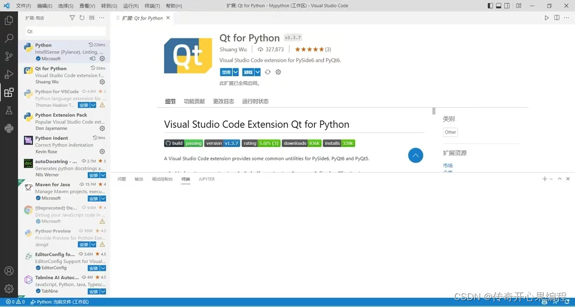575x307 pixels.
Task: Expand the uninstall button dropdown for Qt for Python
Action: click(258, 72)
